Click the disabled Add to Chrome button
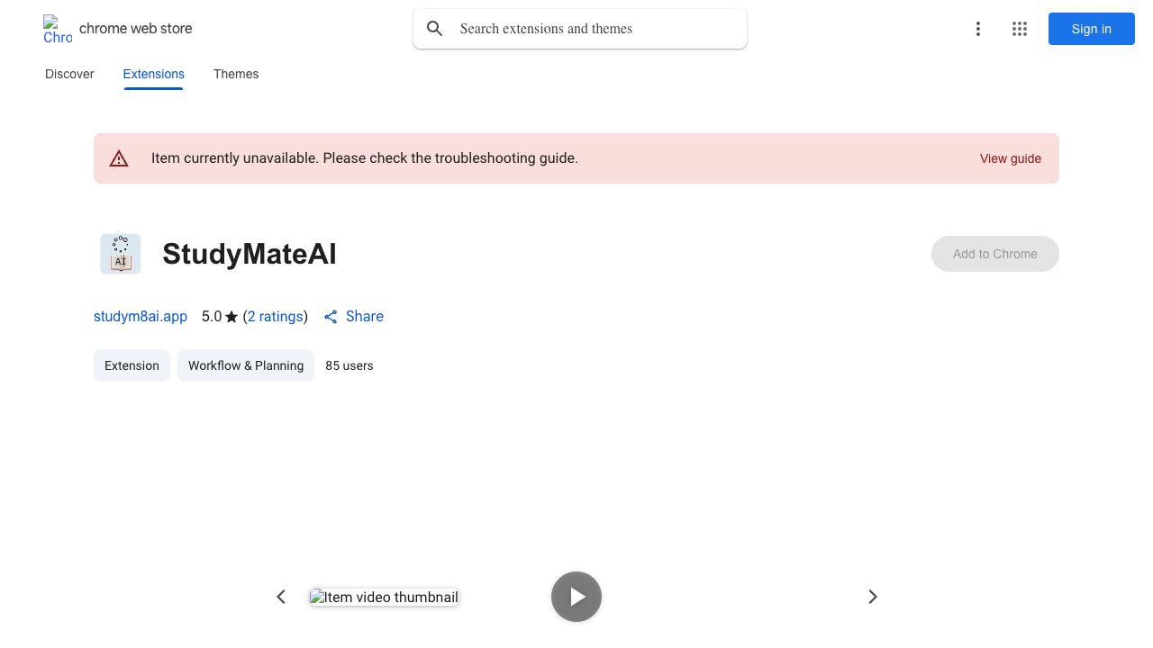 coord(994,254)
